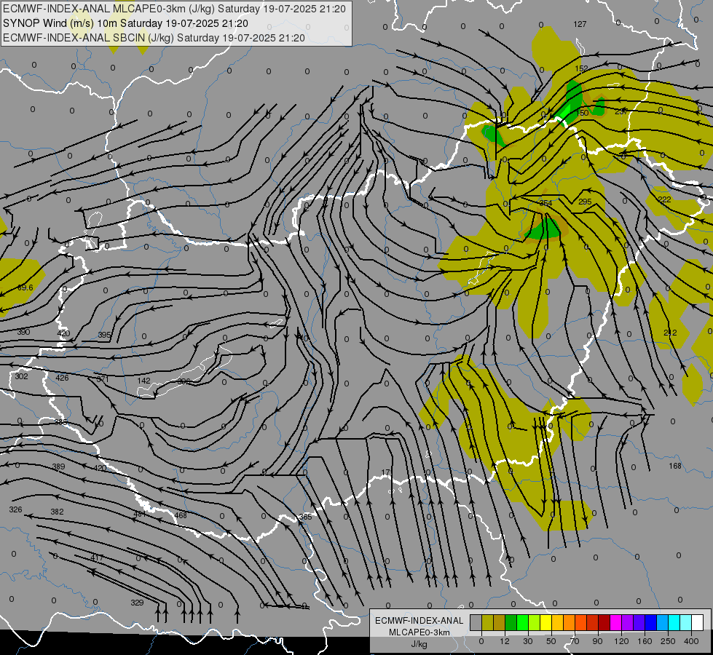
Task: Choose the dark green legend swatch
Action: click(511, 622)
